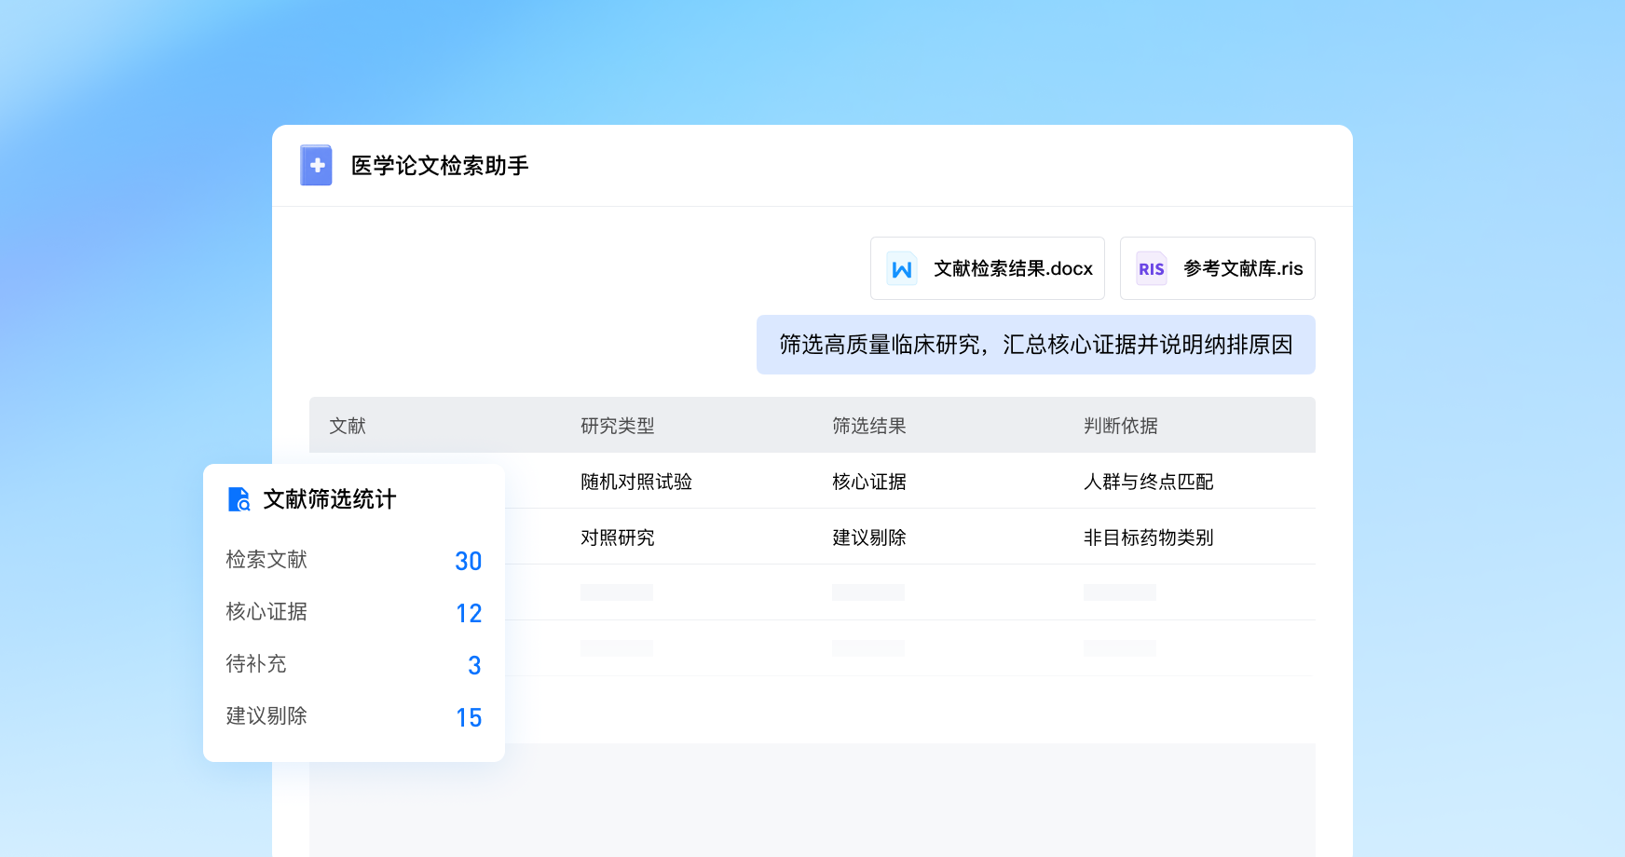This screenshot has height=857, width=1625.
Task: Select the 随机对照试验 table cell
Action: pos(636,482)
